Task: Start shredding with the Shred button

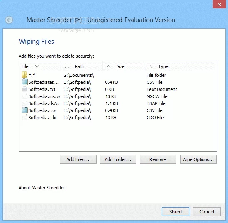Action: coord(175,211)
